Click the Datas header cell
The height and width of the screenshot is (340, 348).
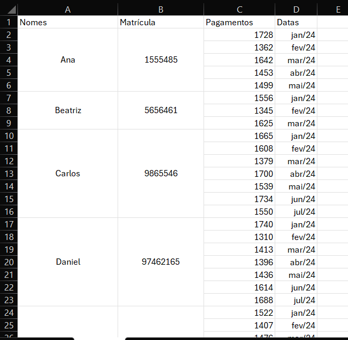[296, 22]
